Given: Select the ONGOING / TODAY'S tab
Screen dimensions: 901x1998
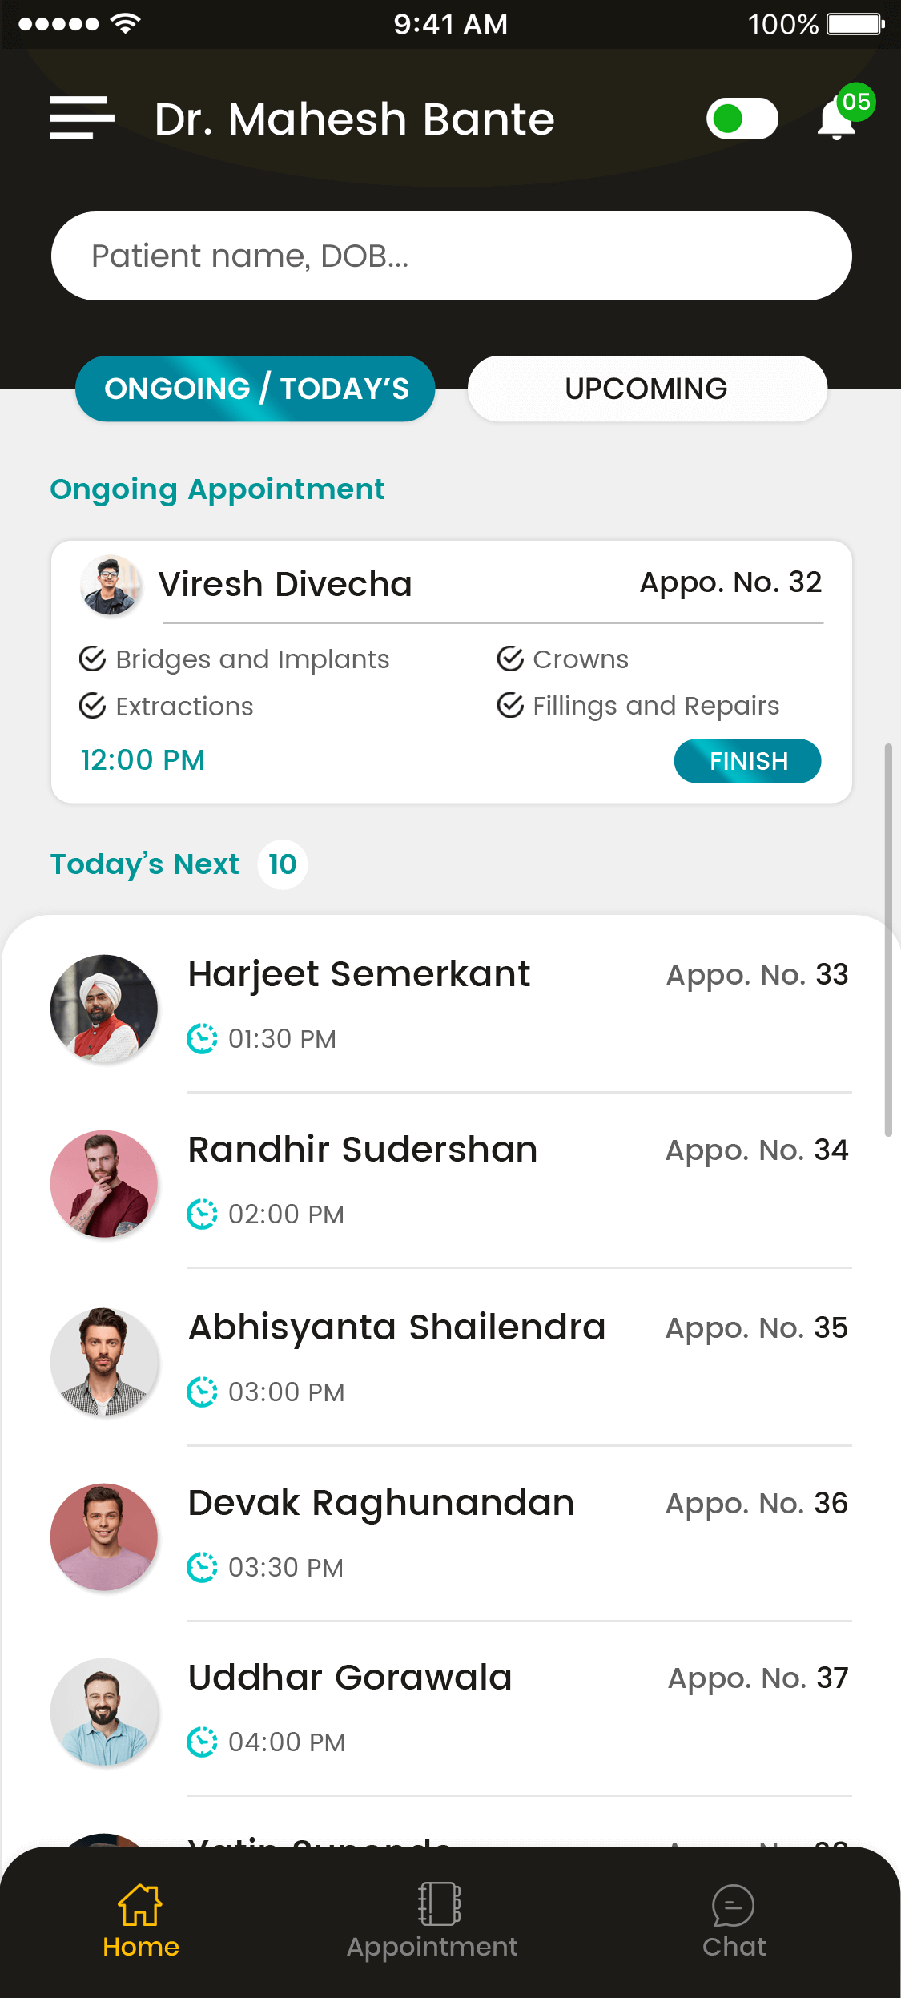Looking at the screenshot, I should click(255, 389).
